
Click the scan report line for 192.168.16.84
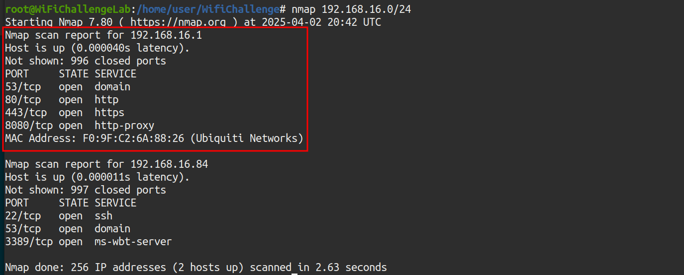click(x=106, y=164)
